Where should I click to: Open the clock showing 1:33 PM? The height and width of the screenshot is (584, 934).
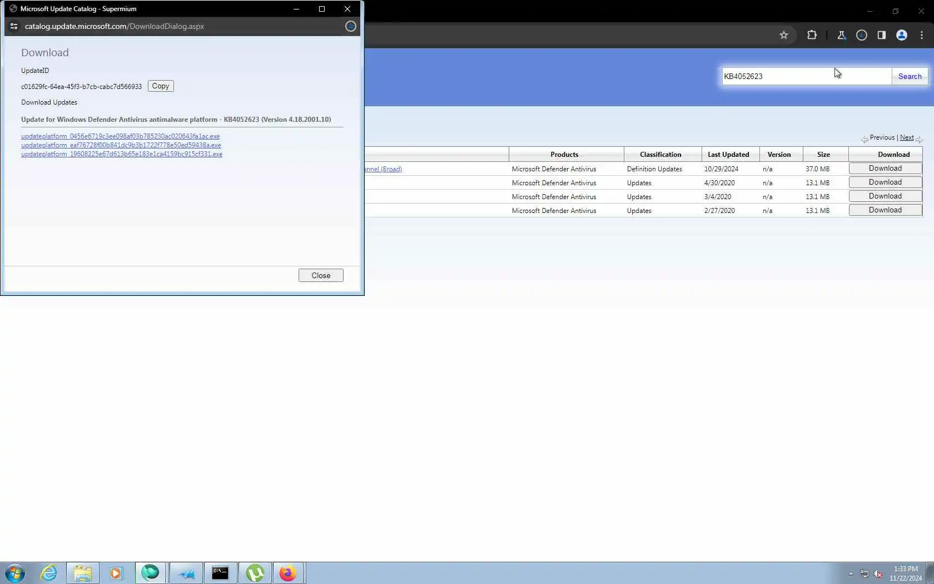[906, 573]
